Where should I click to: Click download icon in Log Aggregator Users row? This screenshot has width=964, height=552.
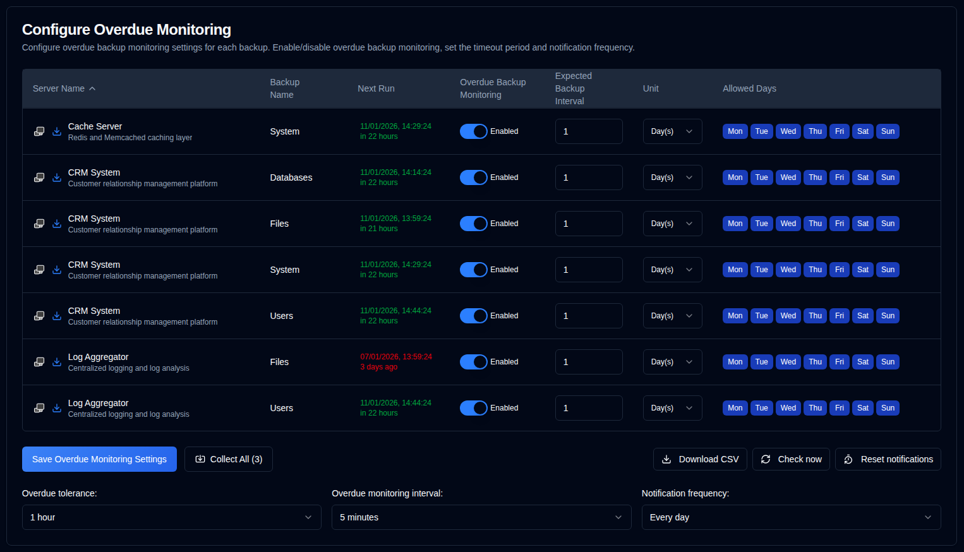[x=57, y=408]
